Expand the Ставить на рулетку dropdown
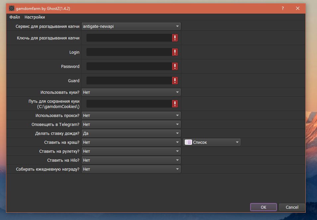 (131, 151)
